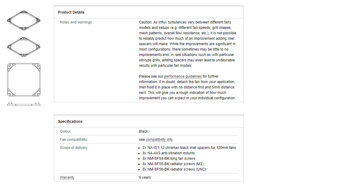Viewport: 357px width, 185px height.
Task: Open the second angled spacer thumbnail
Action: [24, 47]
